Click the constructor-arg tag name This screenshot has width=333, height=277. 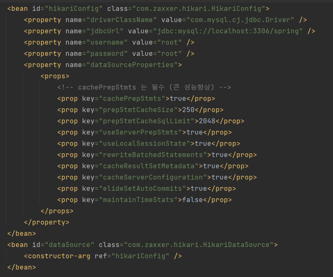(59, 256)
